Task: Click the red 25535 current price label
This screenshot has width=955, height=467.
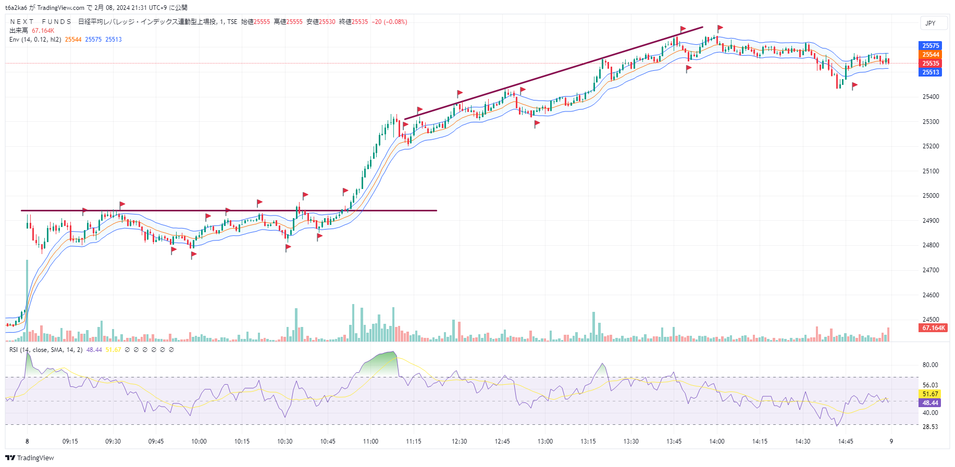Action: [x=931, y=64]
